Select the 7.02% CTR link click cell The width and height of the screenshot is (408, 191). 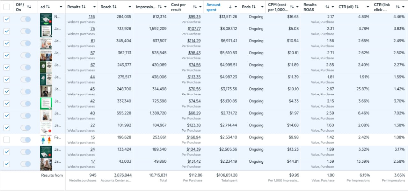pos(399,113)
